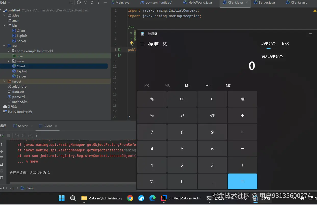The height and width of the screenshot is (205, 317).
Task: Expand the .idea folder
Action: [x=4, y=15]
